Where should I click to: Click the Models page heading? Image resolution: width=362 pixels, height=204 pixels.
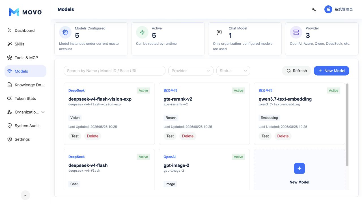66,9
